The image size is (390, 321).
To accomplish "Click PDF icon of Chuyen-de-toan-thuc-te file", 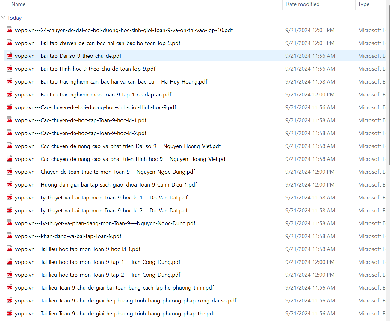I will click(x=10, y=172).
